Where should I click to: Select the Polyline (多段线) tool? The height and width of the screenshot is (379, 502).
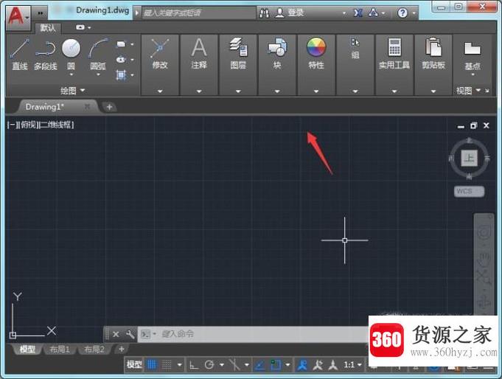point(46,55)
